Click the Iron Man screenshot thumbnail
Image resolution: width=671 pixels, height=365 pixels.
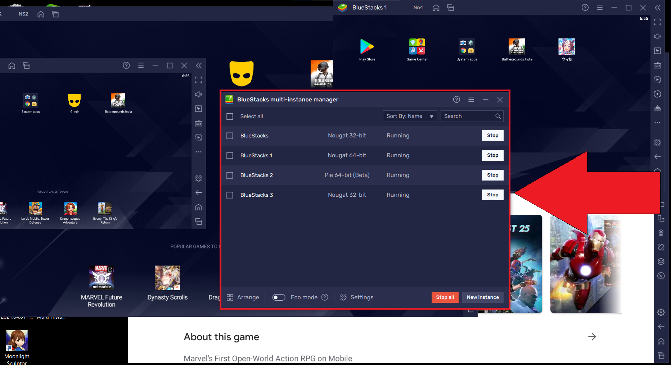click(585, 264)
